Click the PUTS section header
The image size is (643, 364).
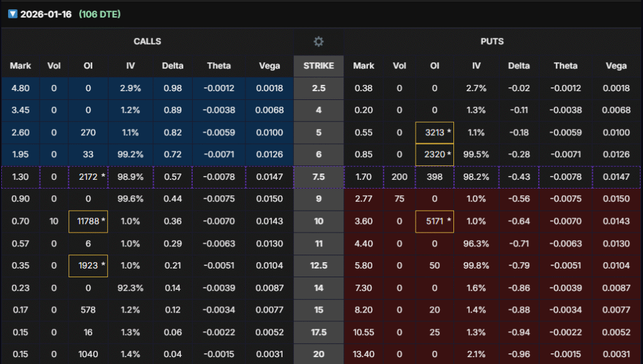[x=493, y=41]
